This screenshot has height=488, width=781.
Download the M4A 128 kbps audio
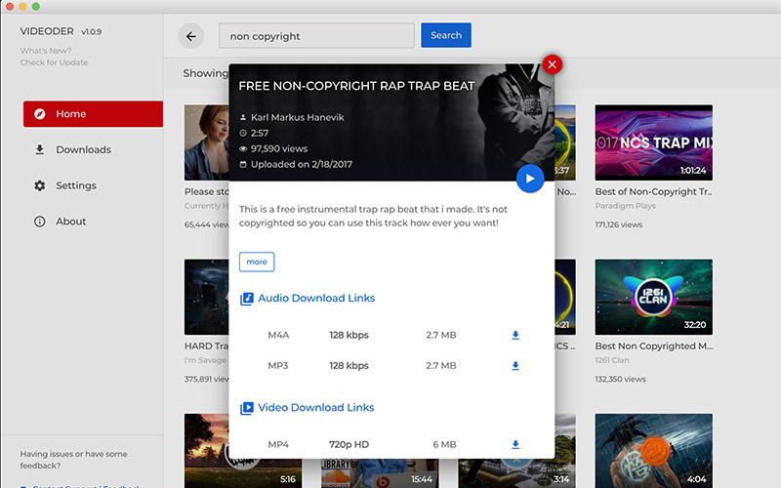(515, 335)
